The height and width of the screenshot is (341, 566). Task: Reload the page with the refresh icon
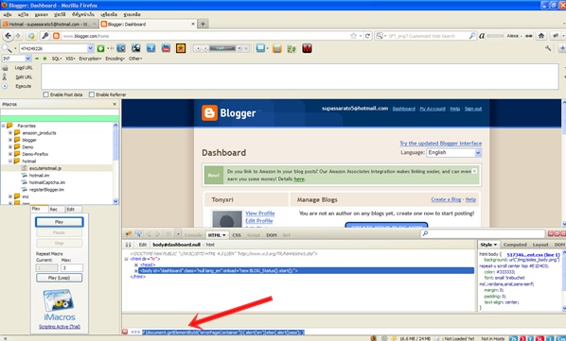pyautogui.click(x=367, y=36)
